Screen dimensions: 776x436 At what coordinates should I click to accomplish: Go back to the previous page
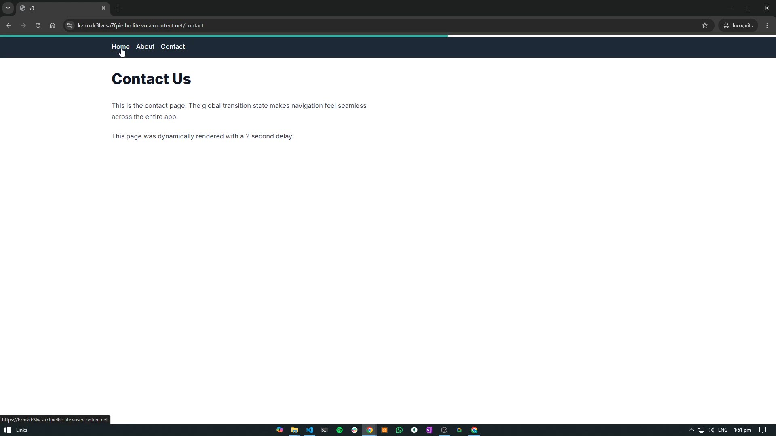point(9,25)
